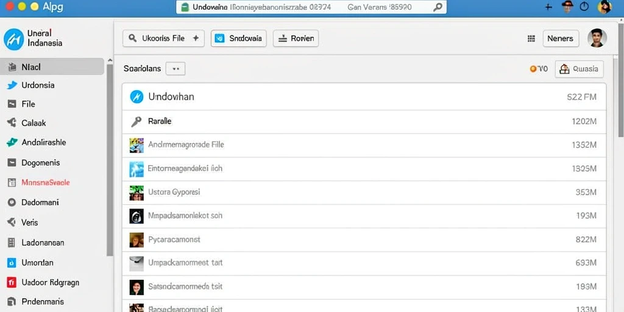This screenshot has width=624, height=312.
Task: Click the bird icon beside Urdonsia
Action: point(12,85)
